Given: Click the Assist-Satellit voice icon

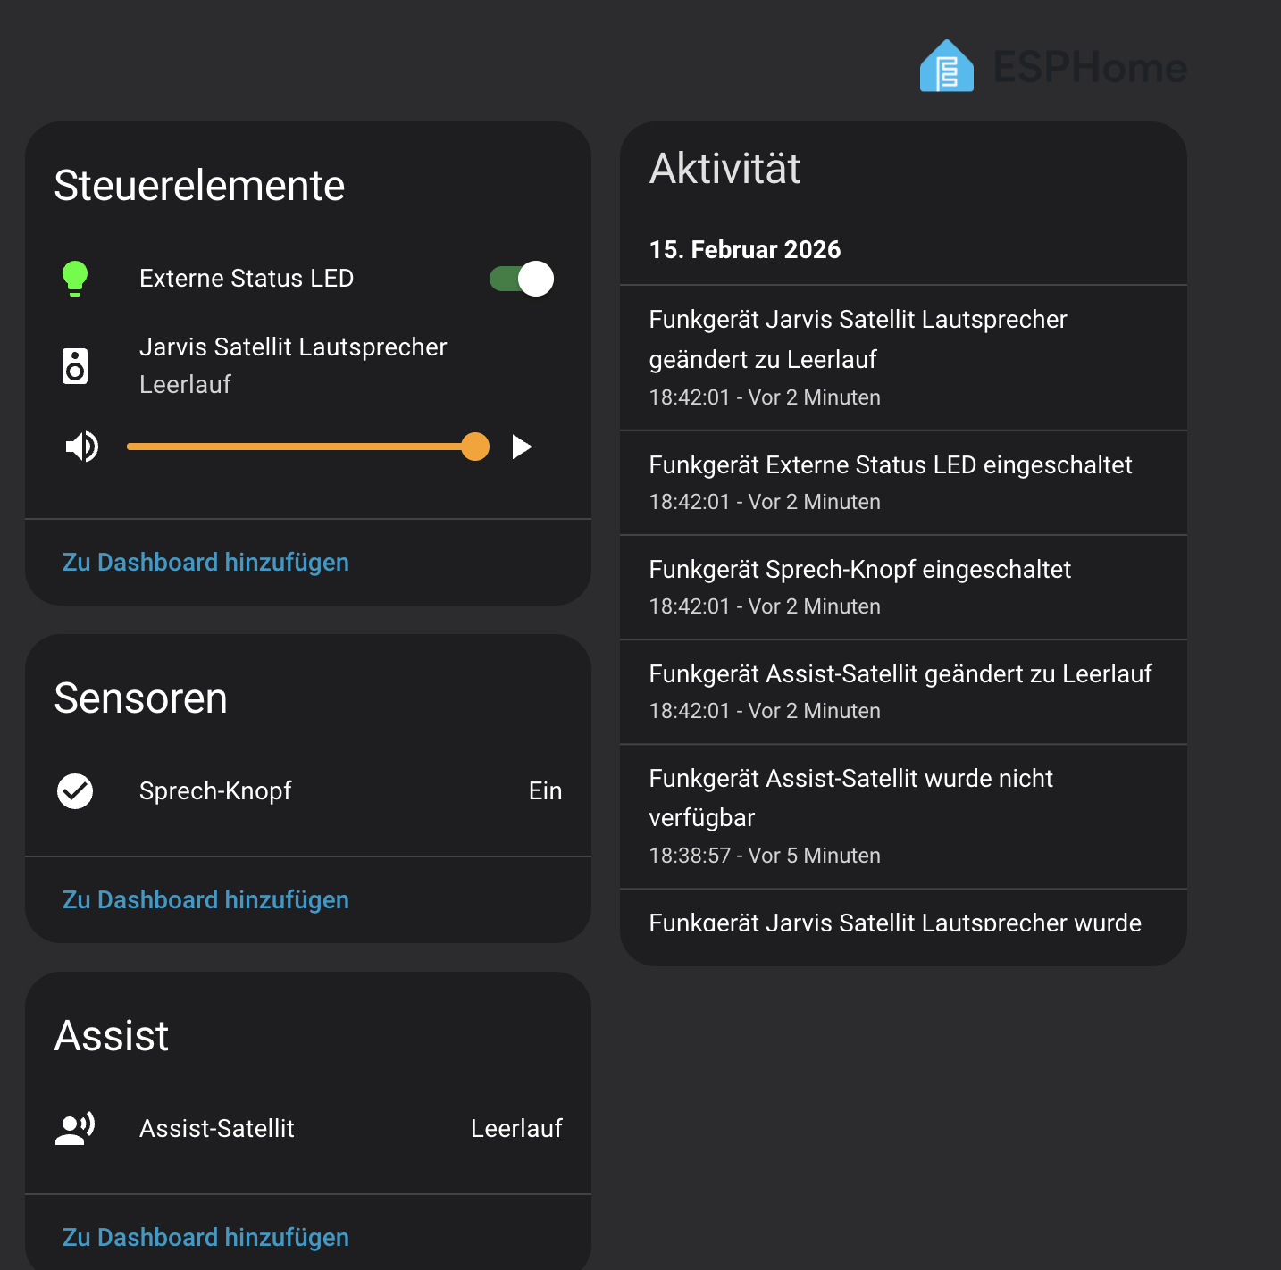Looking at the screenshot, I should point(75,1128).
